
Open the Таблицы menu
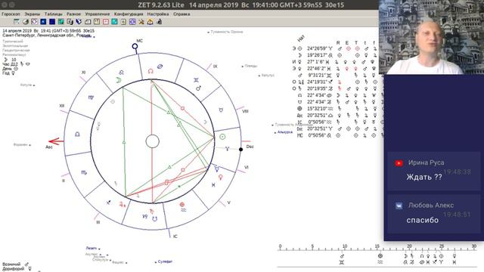[54, 14]
